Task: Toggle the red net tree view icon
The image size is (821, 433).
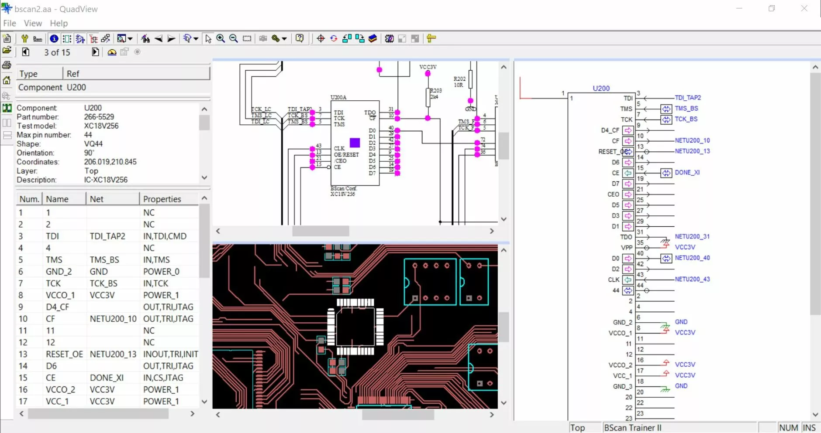Action: (93, 38)
